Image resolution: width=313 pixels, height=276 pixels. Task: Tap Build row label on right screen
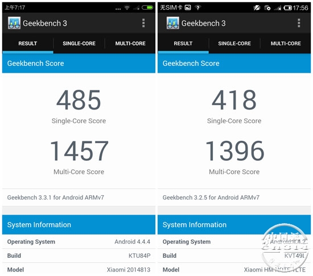point(170,256)
